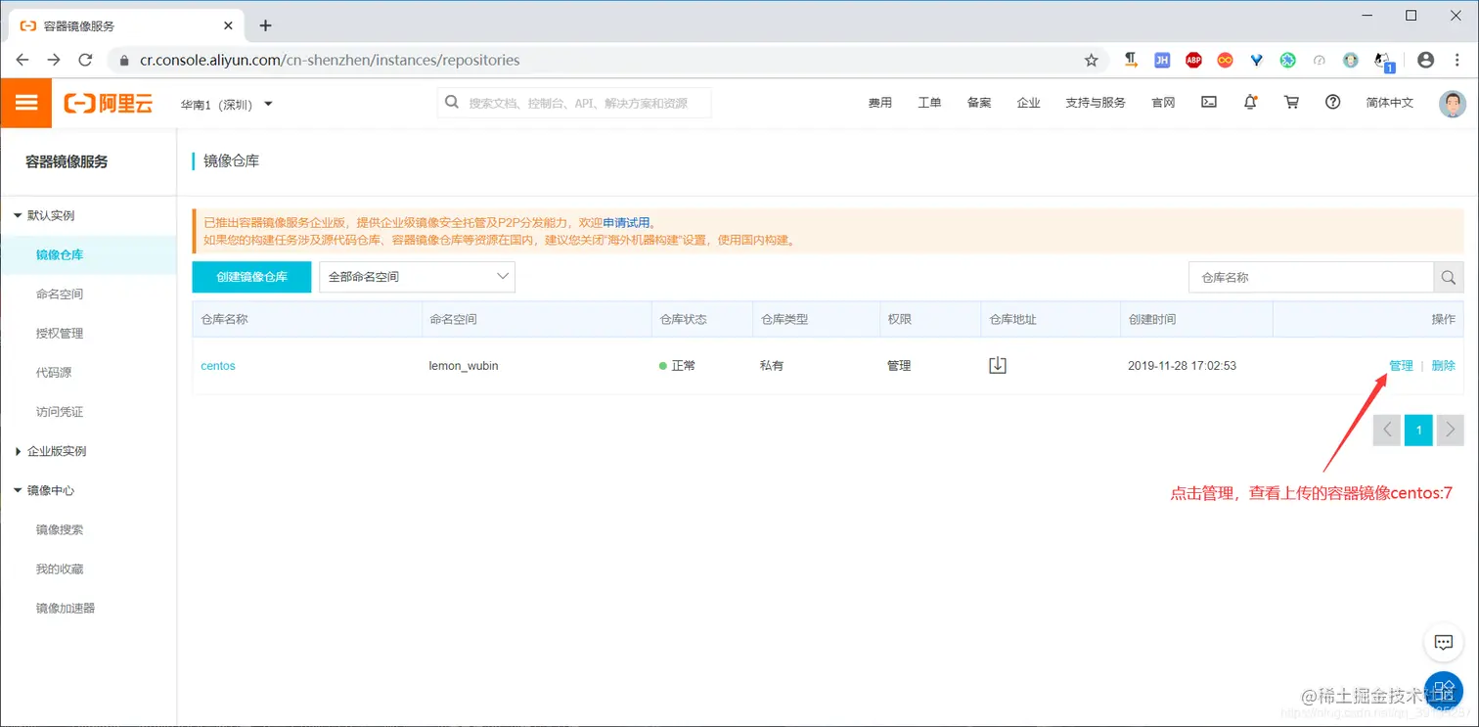Click the centos repository address download icon

pos(998,365)
